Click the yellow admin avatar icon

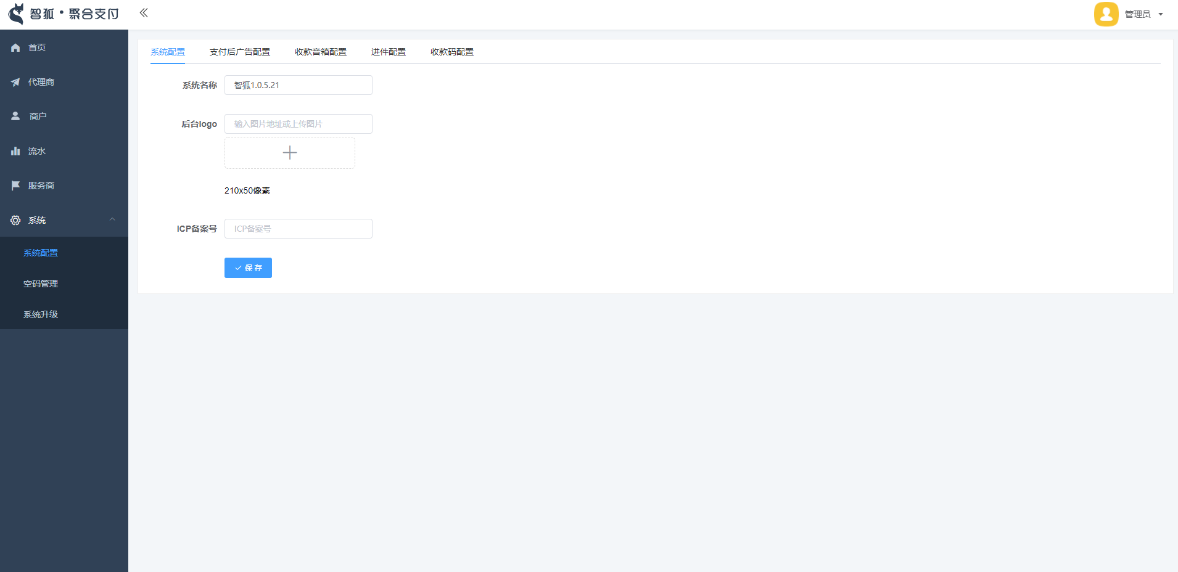[1106, 14]
